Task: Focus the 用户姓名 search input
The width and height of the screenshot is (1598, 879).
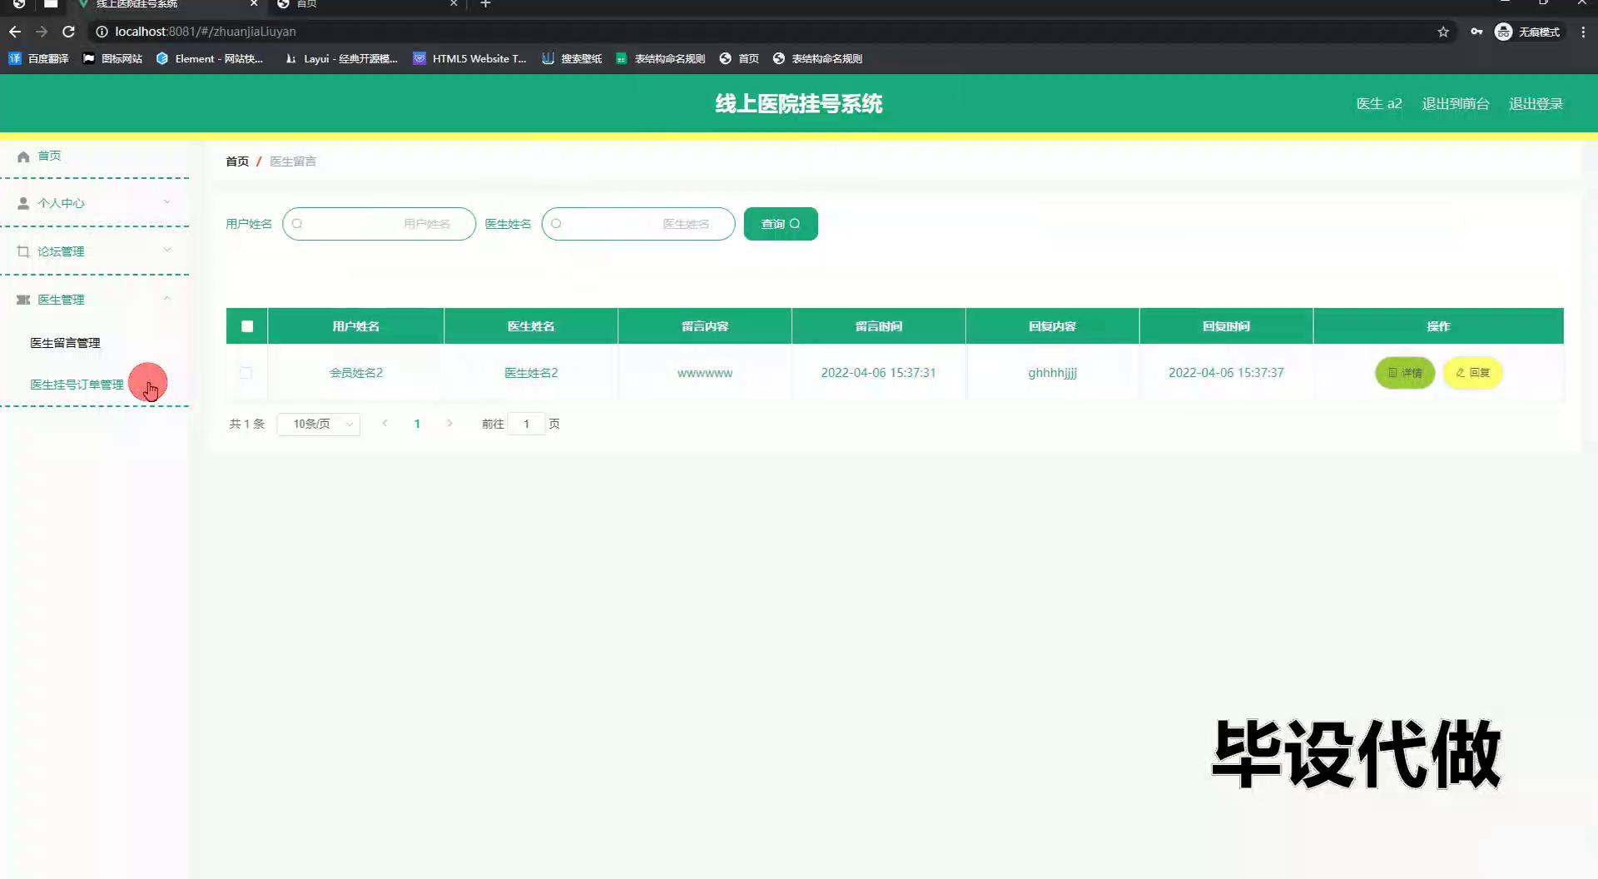Action: point(379,224)
